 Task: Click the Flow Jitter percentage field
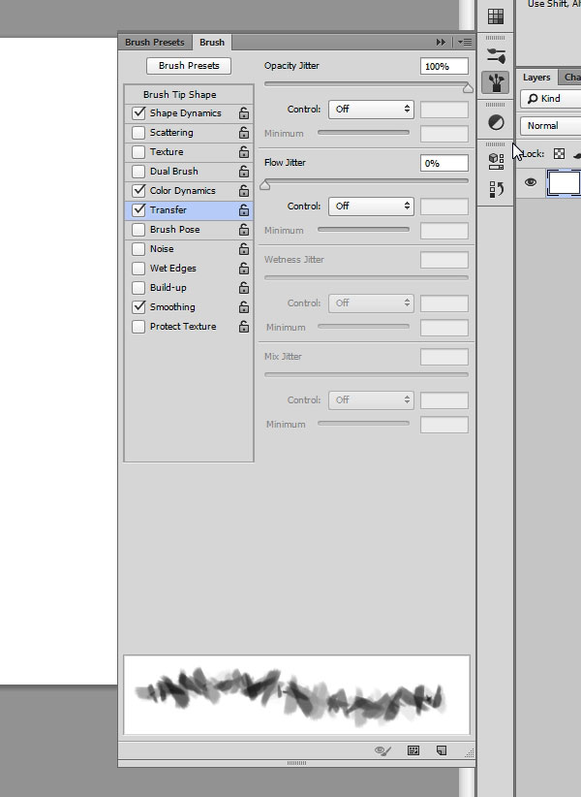(x=443, y=163)
